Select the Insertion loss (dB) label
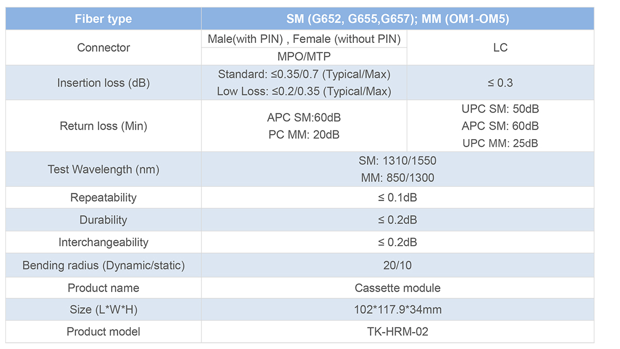Viewport: 620px width, 349px height. point(103,83)
